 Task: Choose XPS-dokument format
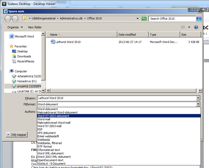[119, 133]
